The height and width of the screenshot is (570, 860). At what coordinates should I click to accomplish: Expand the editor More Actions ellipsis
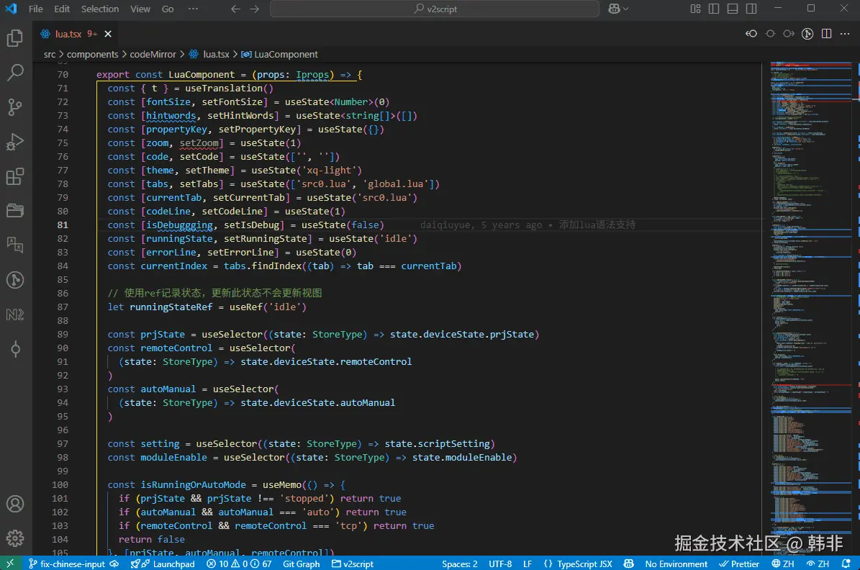pyautogui.click(x=846, y=34)
